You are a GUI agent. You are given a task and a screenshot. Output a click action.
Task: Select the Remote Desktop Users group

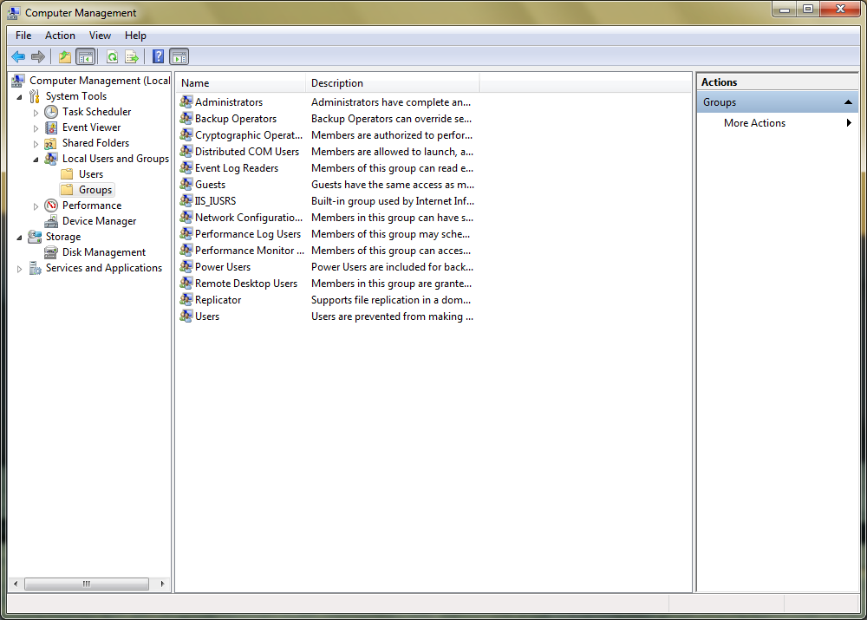pyautogui.click(x=246, y=284)
